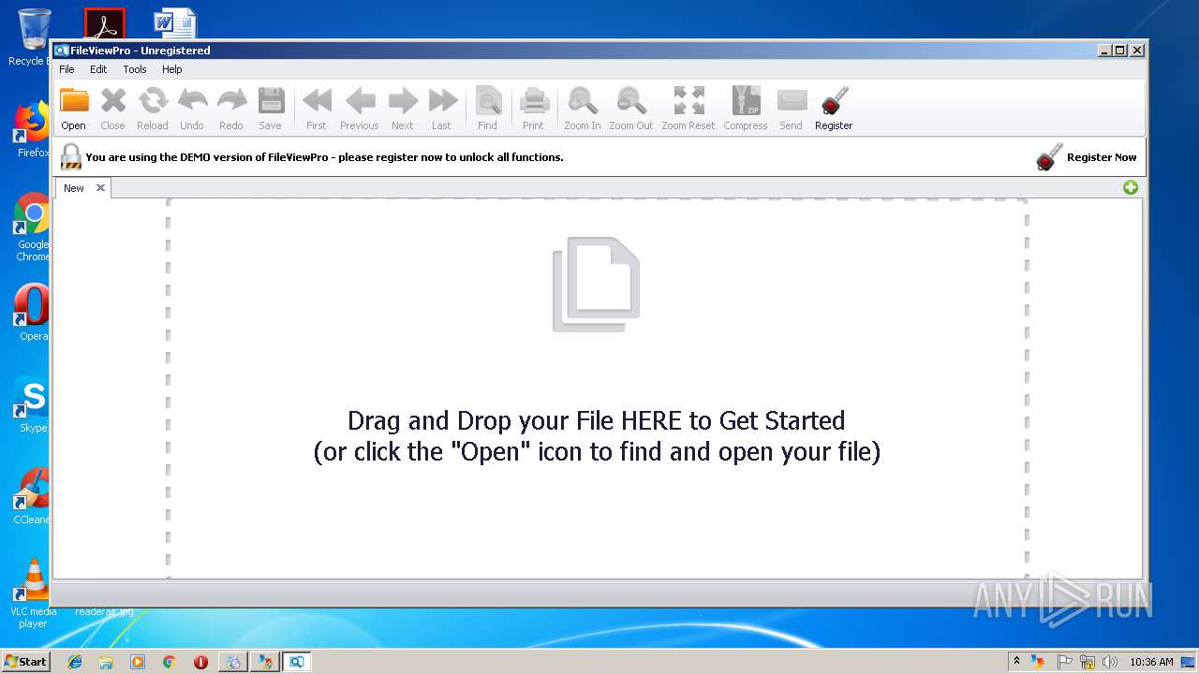
Task: Click the clock showing 10:36 AM
Action: click(1151, 662)
